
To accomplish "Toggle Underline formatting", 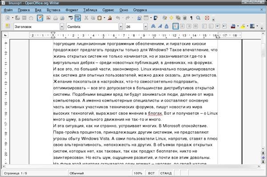I will pyautogui.click(x=166, y=26).
